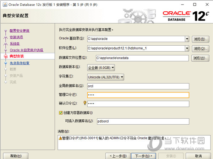Focus the 确认口令 password field

[x=138, y=104]
